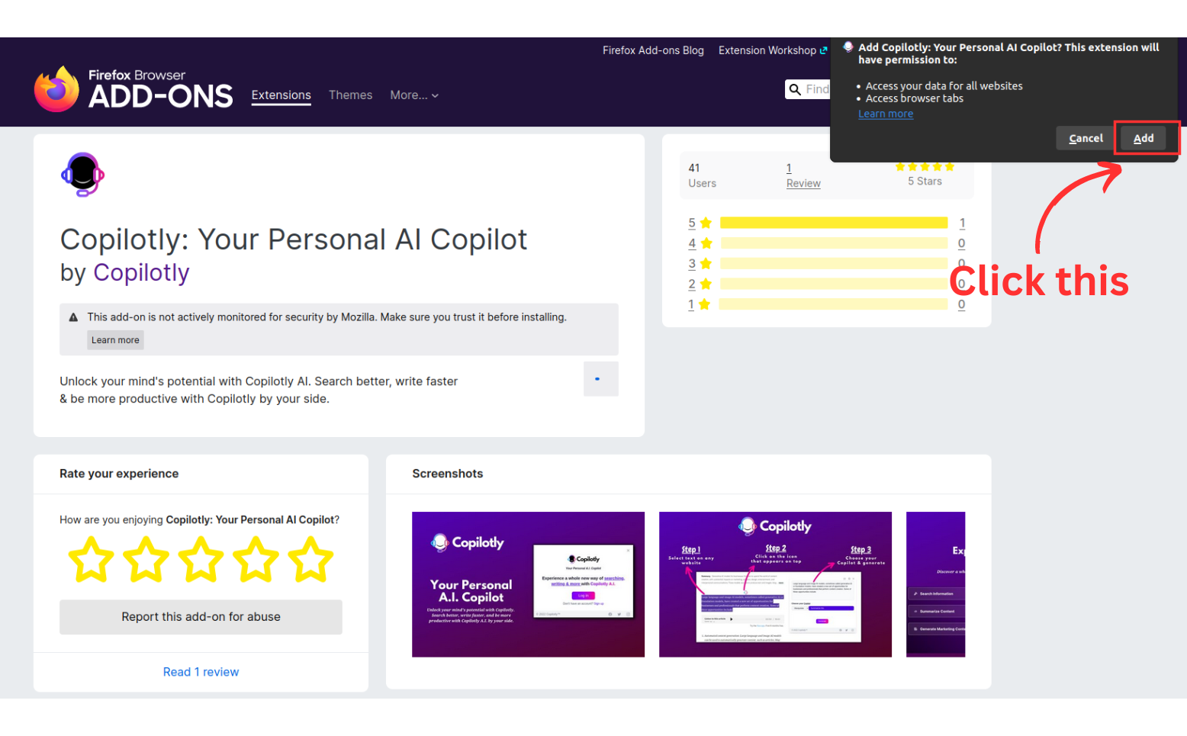1187x736 pixels.
Task: Rate one star in Rate your experience
Action: [x=91, y=560]
